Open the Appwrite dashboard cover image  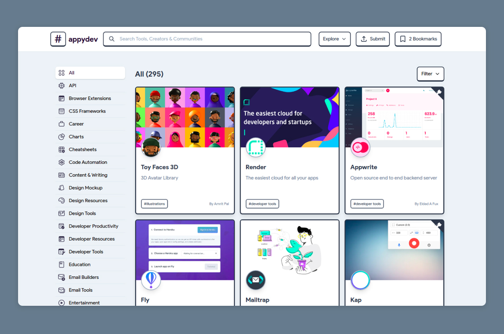tap(394, 117)
